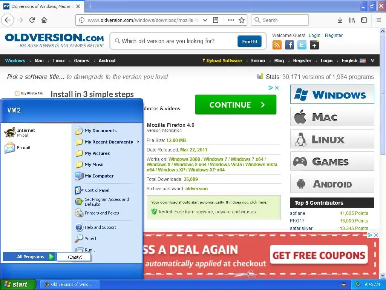
Task: Select the Windows nav menu item
Action: coord(15,61)
